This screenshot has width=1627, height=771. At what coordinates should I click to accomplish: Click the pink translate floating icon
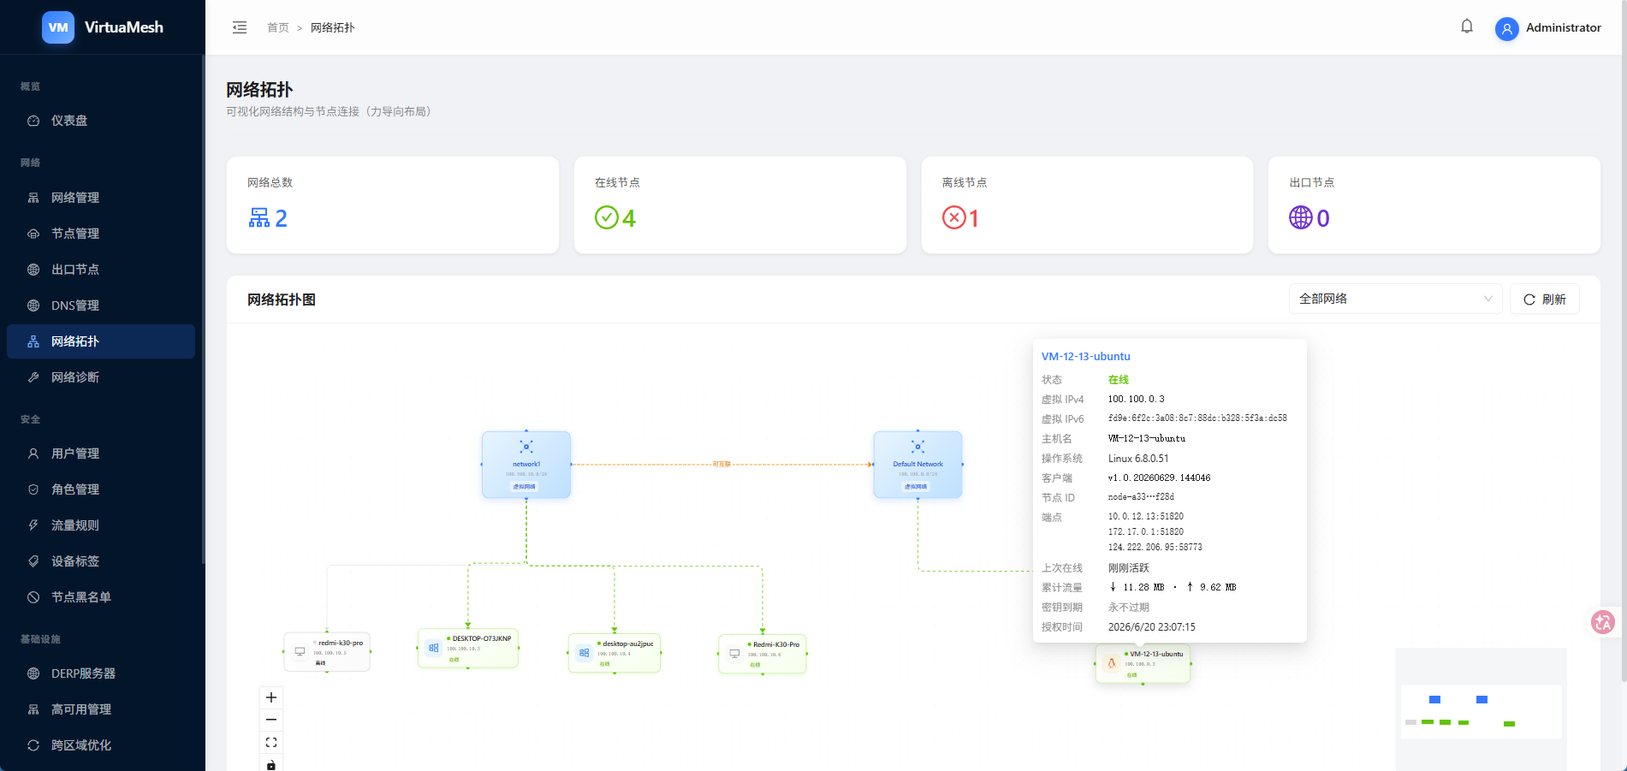tap(1603, 622)
